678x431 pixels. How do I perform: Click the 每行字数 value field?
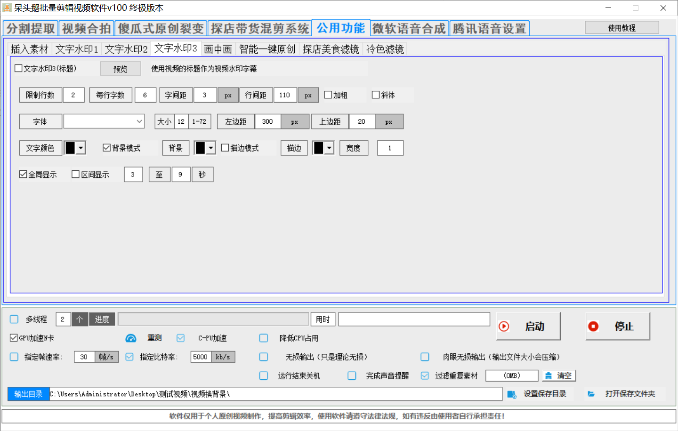[x=145, y=95]
